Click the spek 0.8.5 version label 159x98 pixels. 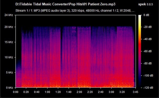[x=145, y=4]
